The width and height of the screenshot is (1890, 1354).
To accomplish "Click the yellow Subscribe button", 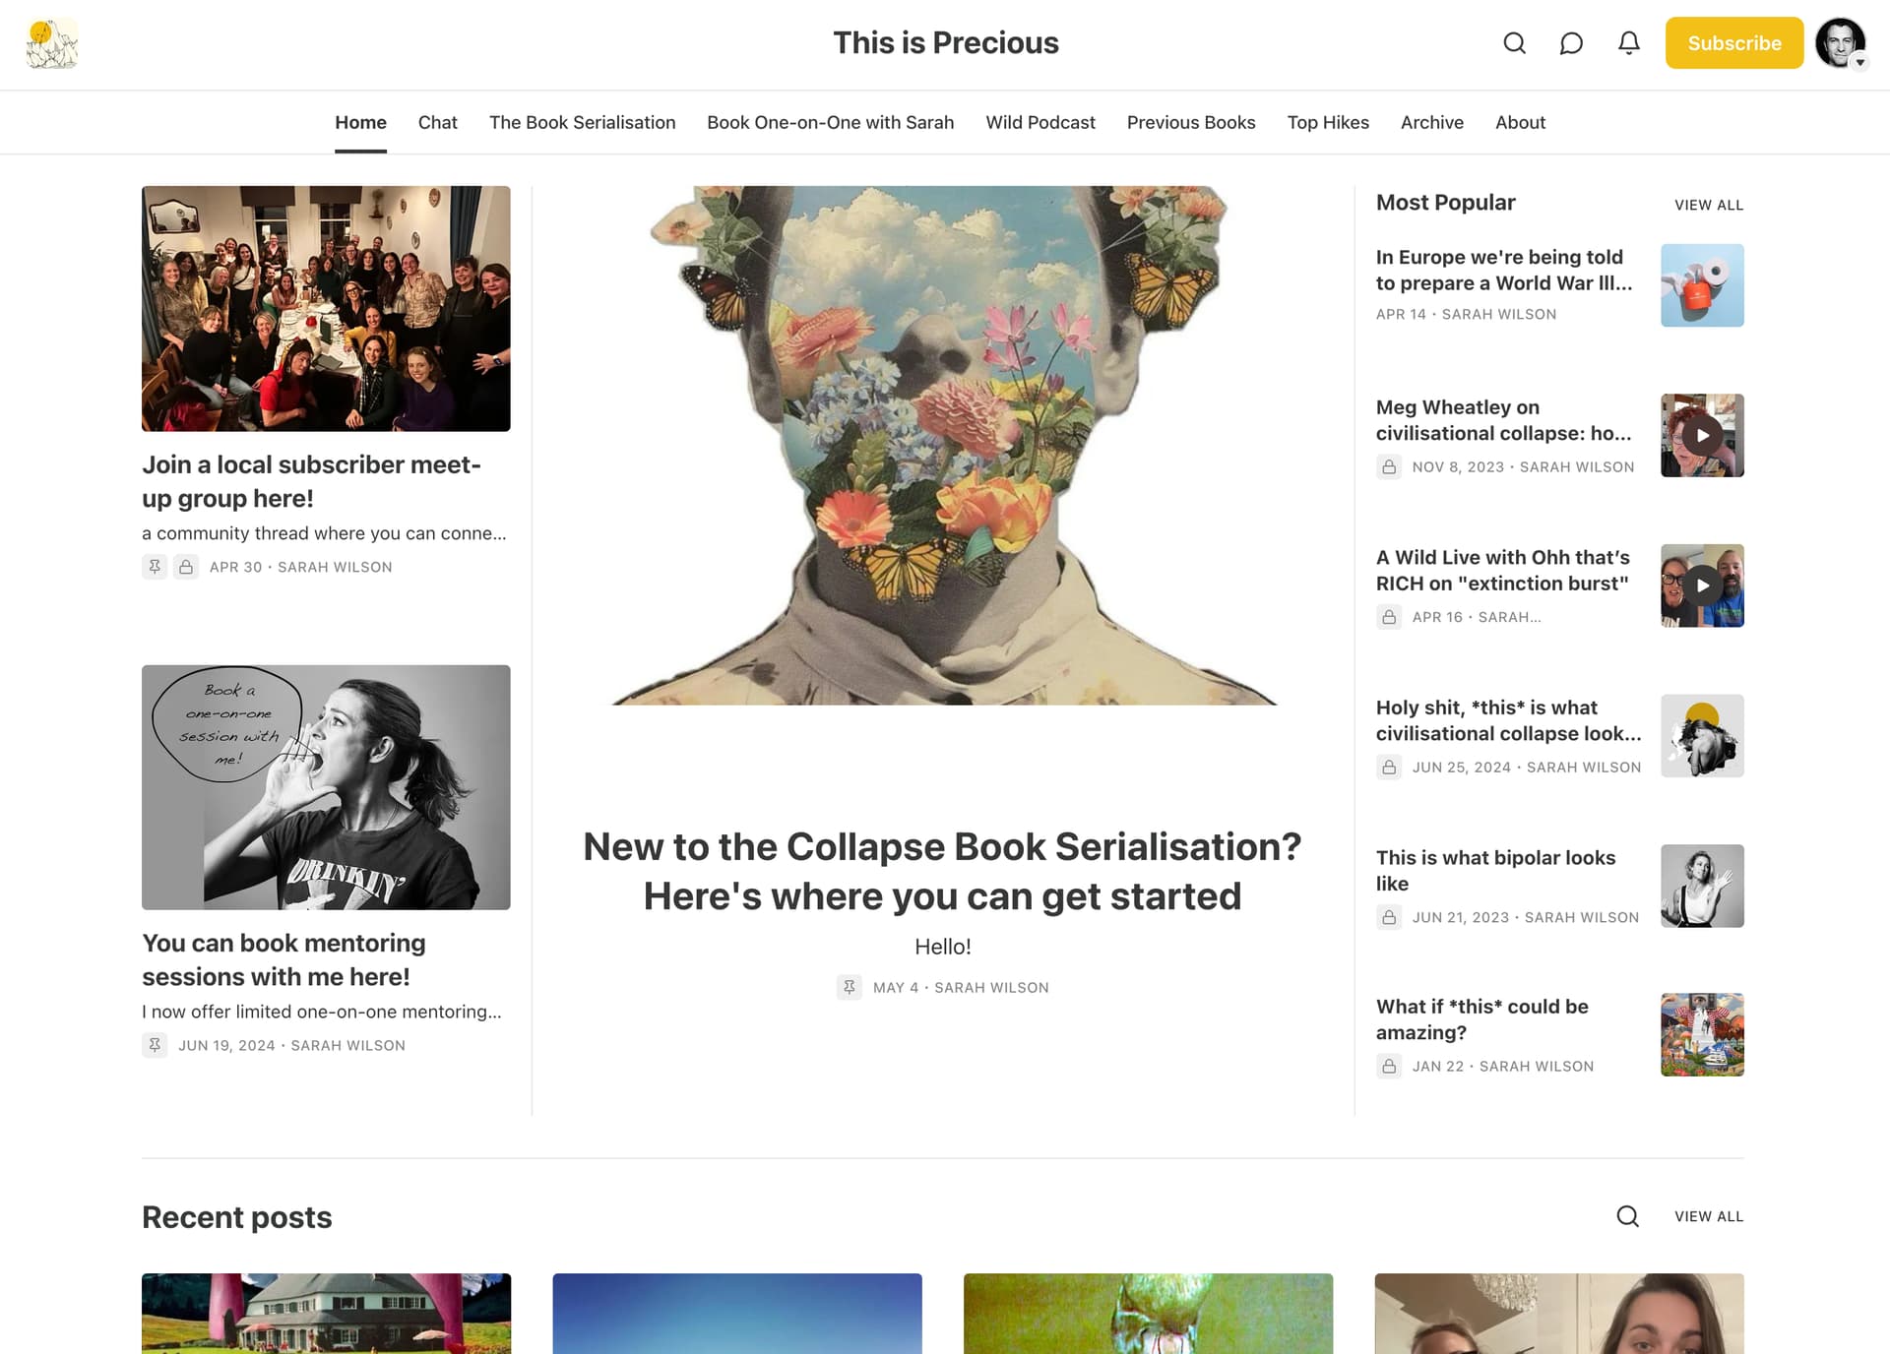I will pyautogui.click(x=1733, y=43).
